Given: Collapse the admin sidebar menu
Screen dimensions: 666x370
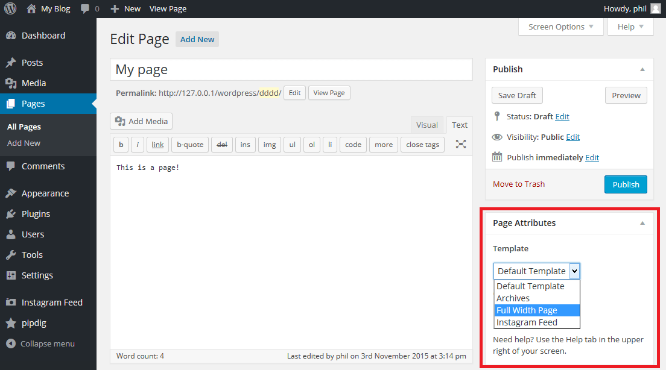Looking at the screenshot, I should pos(41,343).
